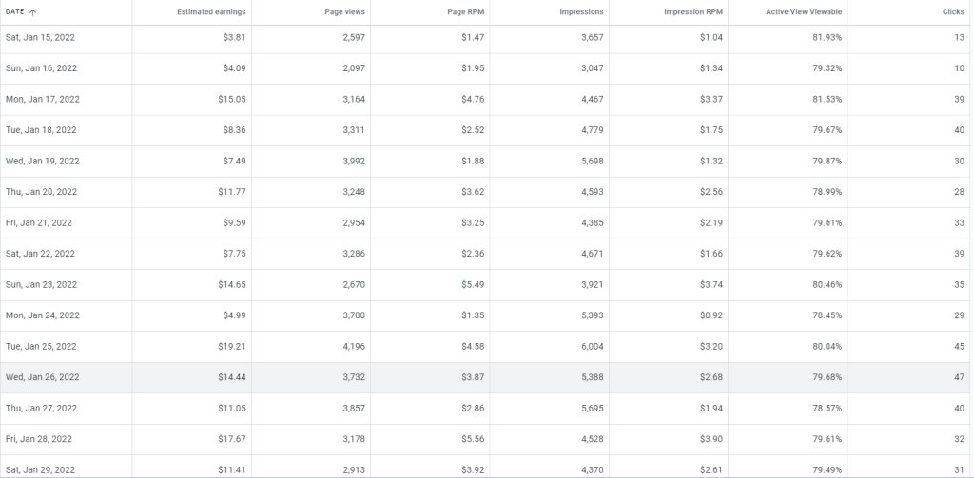
Task: Click the Fri, Jan 28, 2022 date cell
Action: click(40, 439)
